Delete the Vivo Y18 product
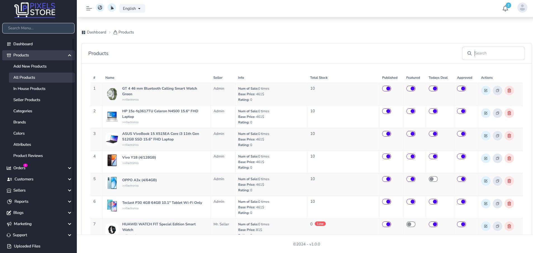533x253 pixels. coord(509,158)
